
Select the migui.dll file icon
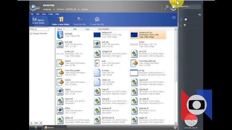97,91
